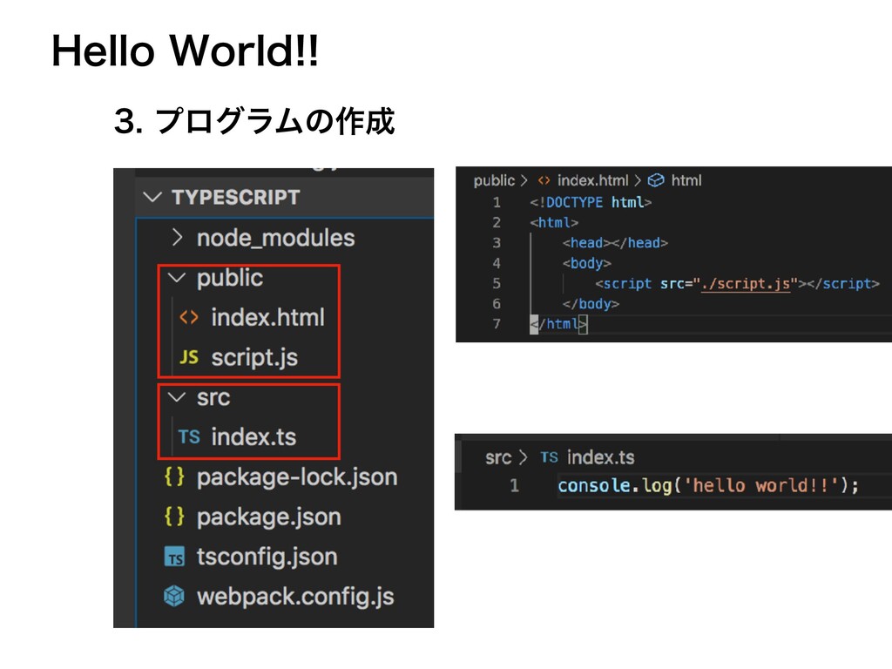Click the TYPESCRIPT section header label
This screenshot has width=892, height=669.
pyautogui.click(x=235, y=198)
